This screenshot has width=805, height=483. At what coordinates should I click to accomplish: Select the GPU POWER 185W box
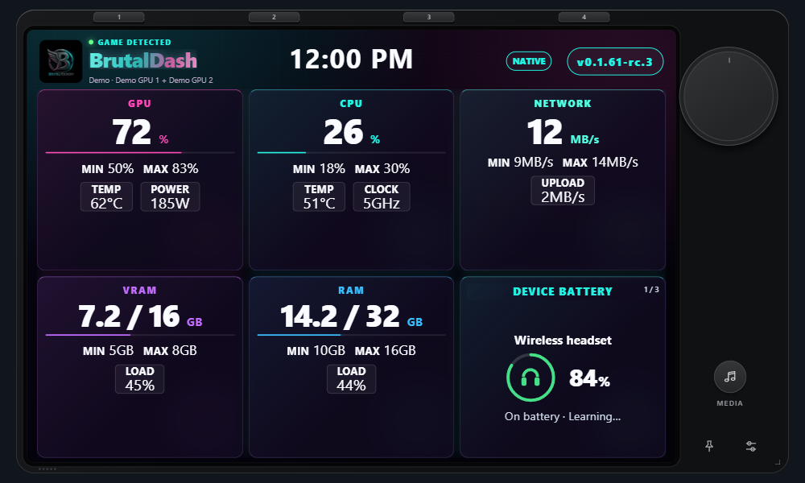[170, 196]
